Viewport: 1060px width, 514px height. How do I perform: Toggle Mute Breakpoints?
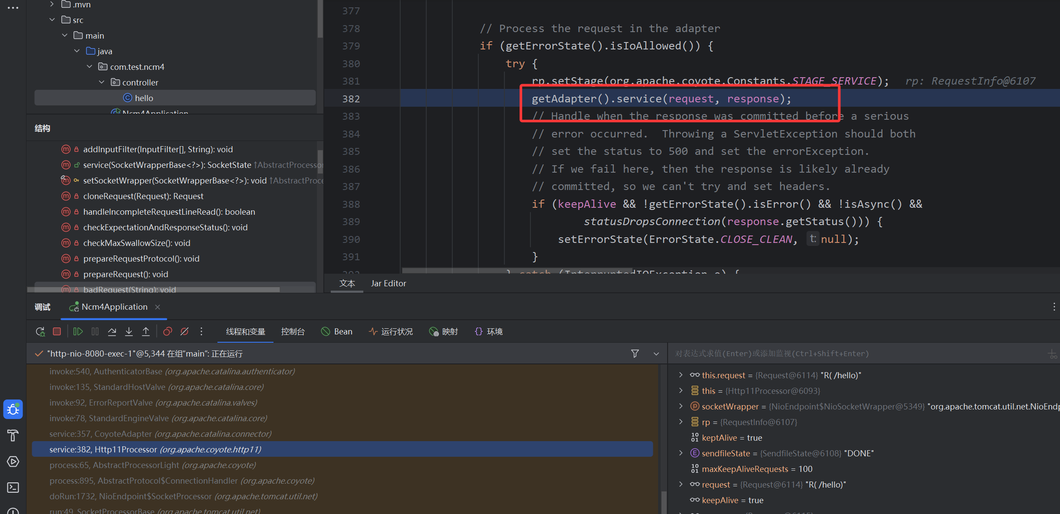click(184, 332)
